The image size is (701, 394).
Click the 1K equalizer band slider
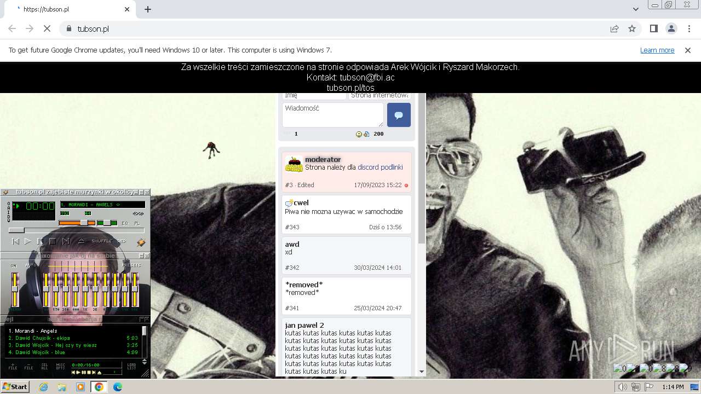tap(85, 290)
